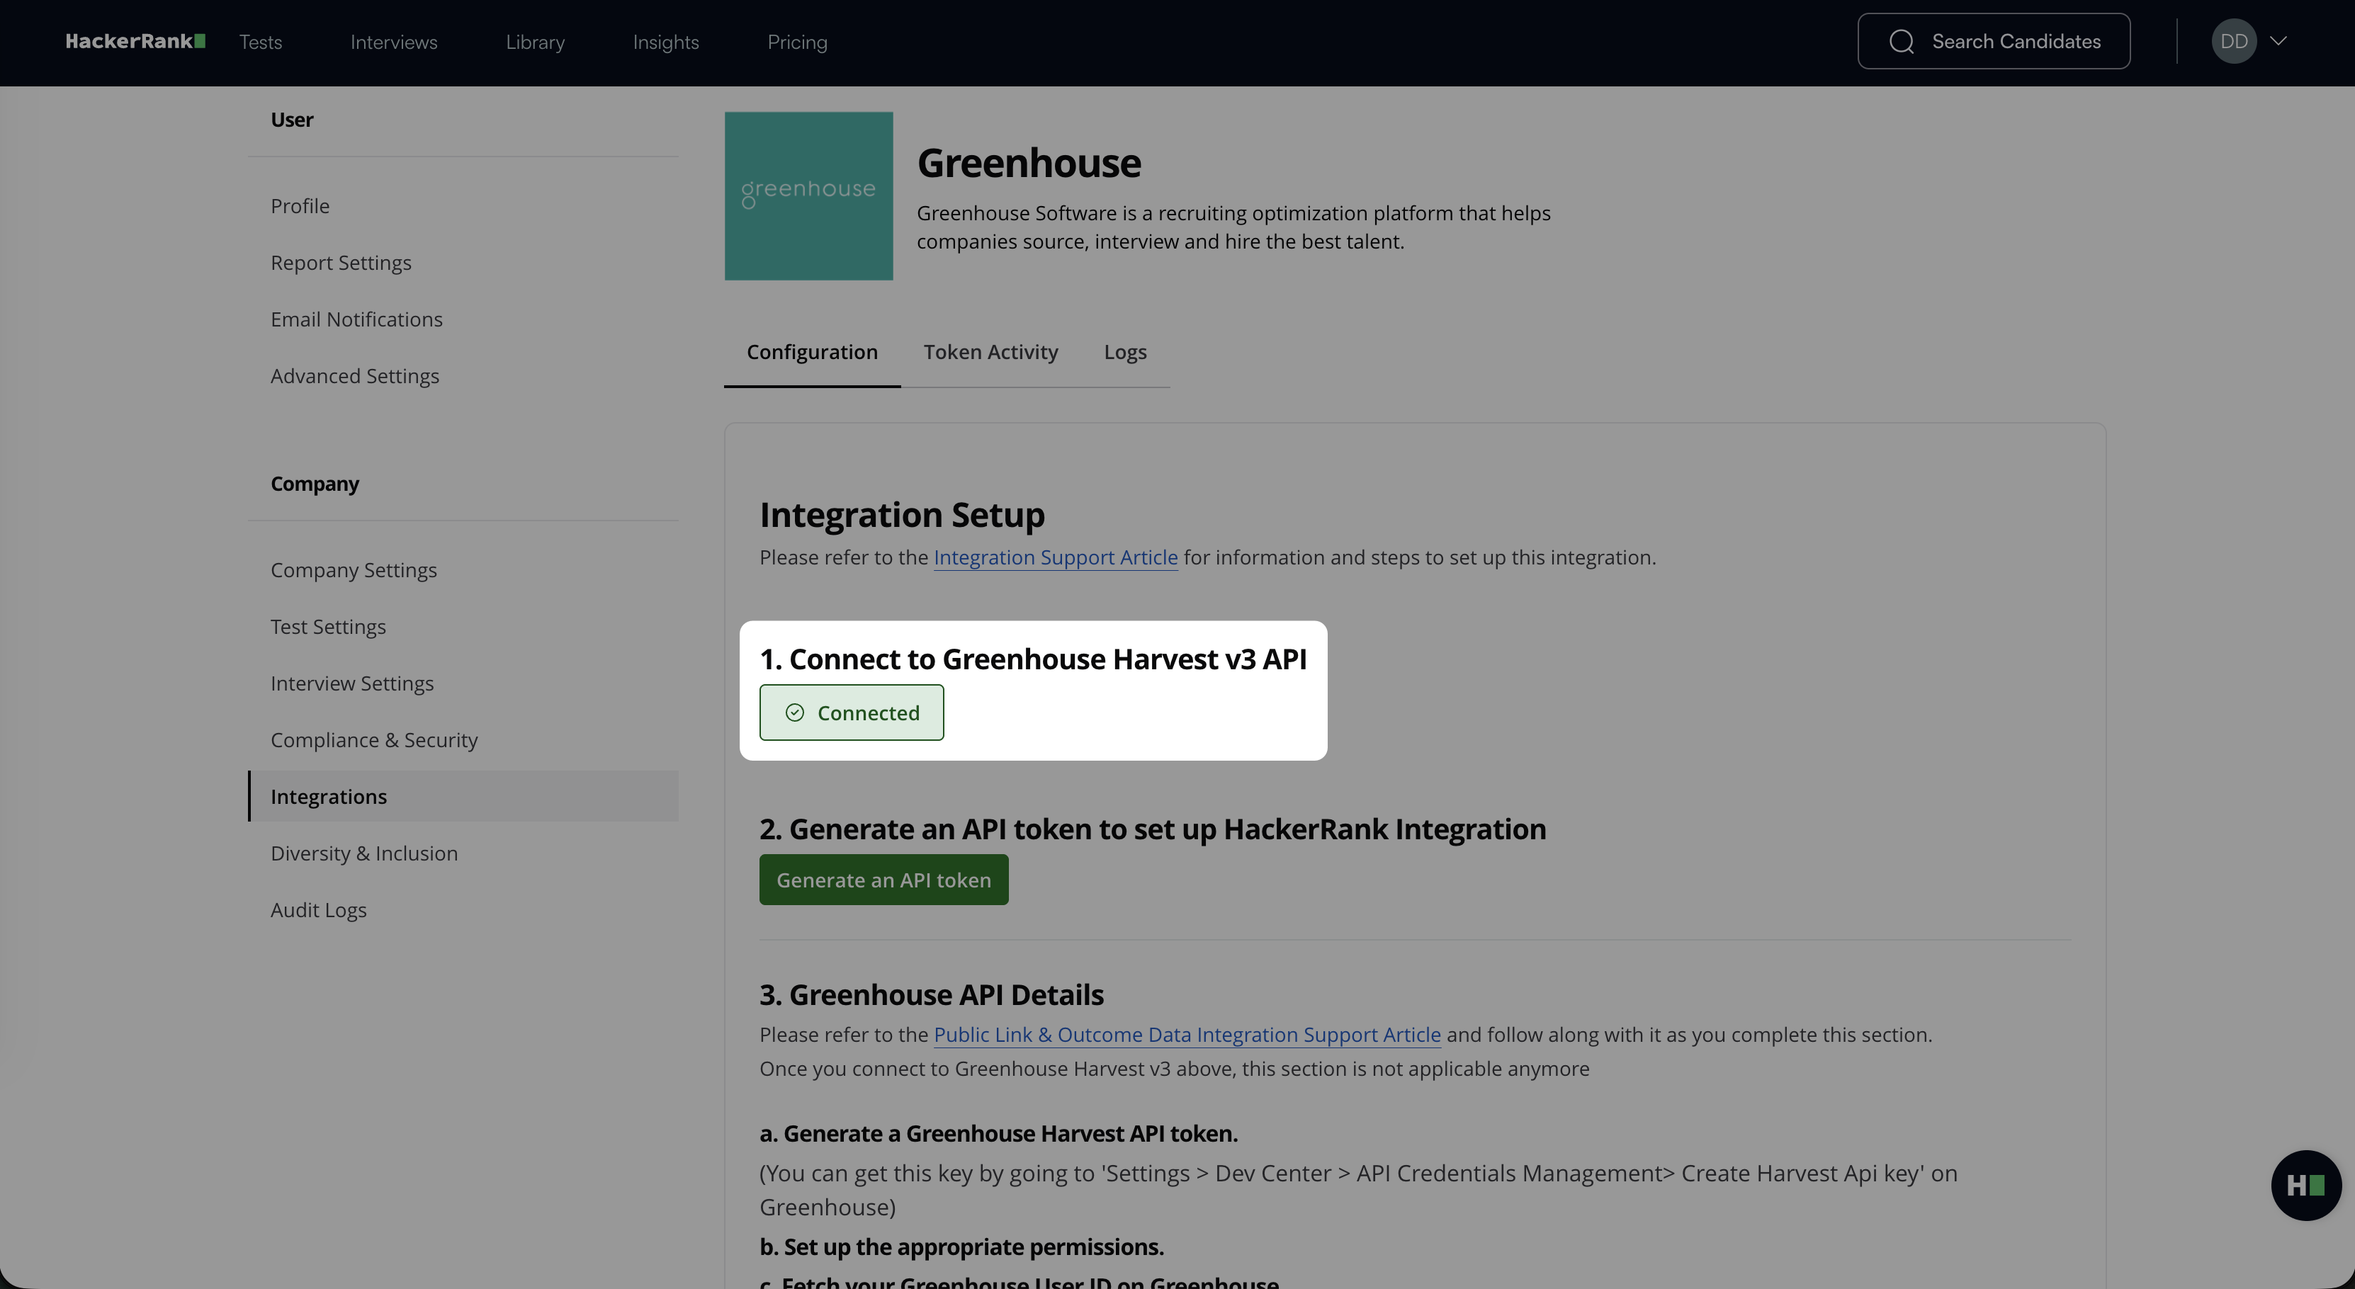Open the Tests menu
Viewport: 2355px width, 1289px height.
pyautogui.click(x=261, y=42)
